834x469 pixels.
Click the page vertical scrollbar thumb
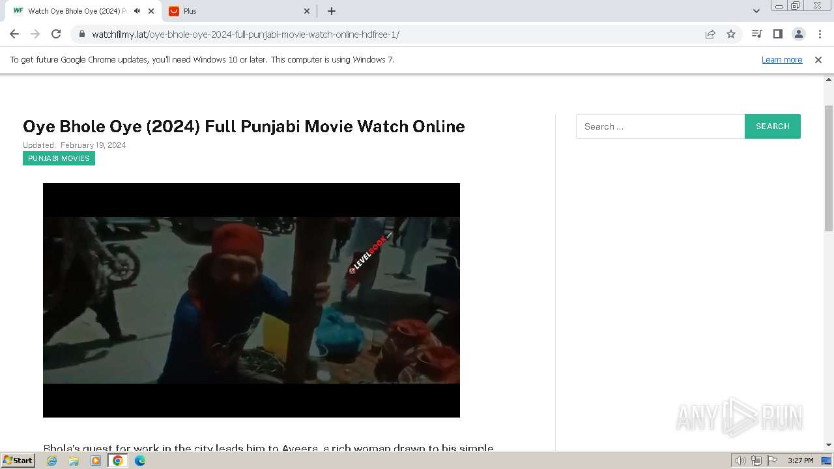[829, 167]
